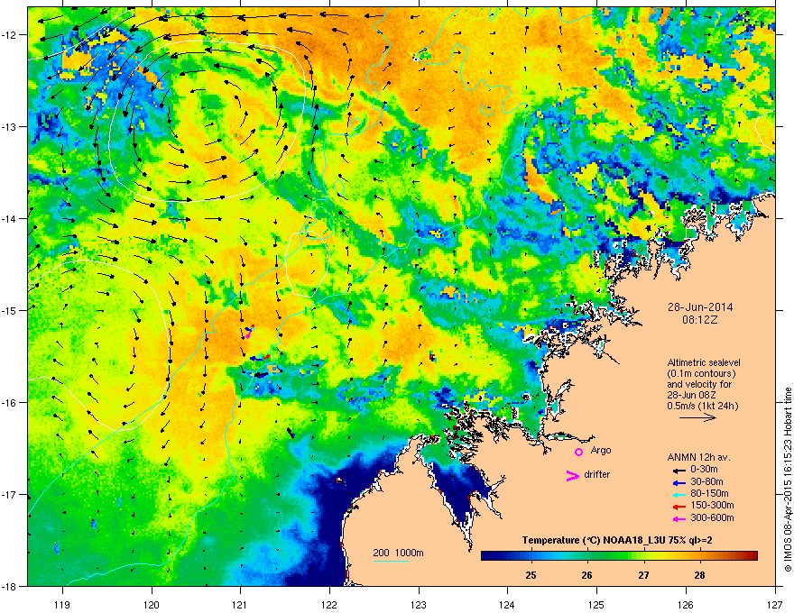This screenshot has width=794, height=613.
Task: Click the '300-600m' depth label
Action: pos(712,517)
